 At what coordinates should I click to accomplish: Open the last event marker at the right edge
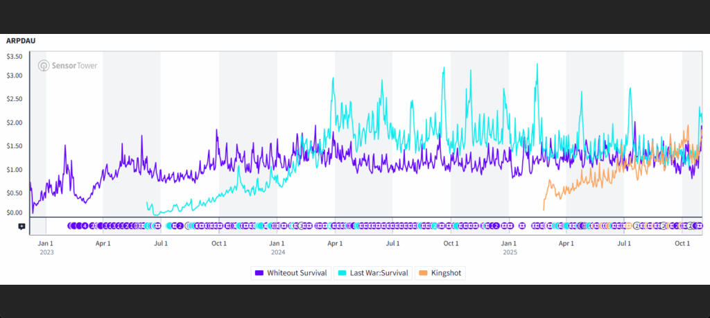(x=700, y=226)
